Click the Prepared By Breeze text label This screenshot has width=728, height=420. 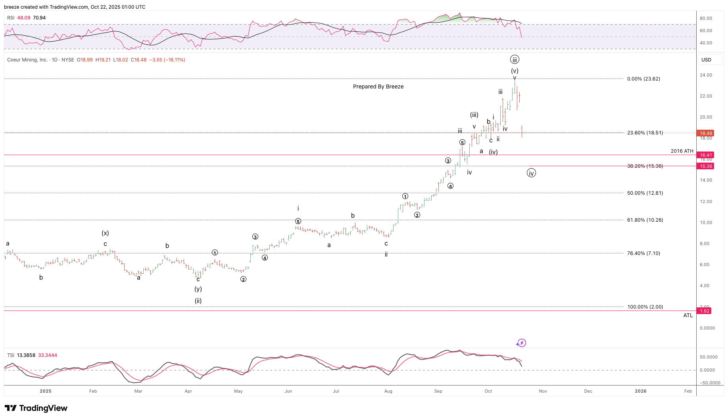click(x=378, y=86)
